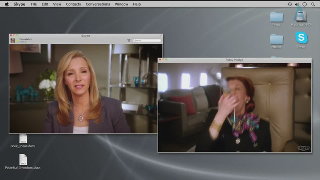The image size is (320, 180).
Task: Click the phone dial icon in Skype toolbar
Action: click(x=129, y=40)
